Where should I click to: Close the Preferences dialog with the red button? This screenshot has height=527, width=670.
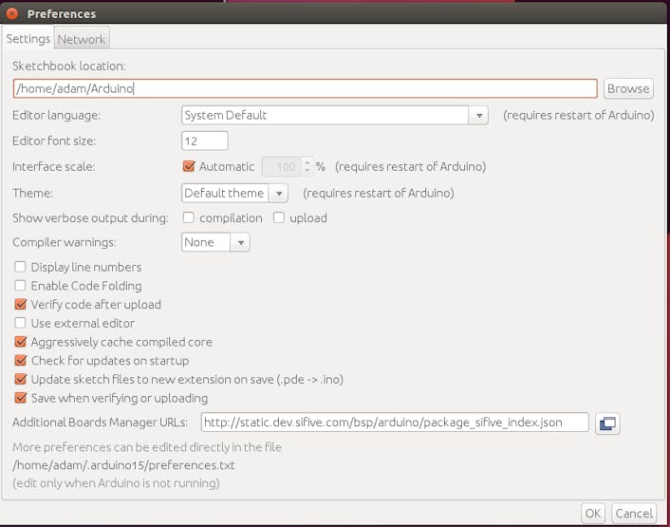12,13
